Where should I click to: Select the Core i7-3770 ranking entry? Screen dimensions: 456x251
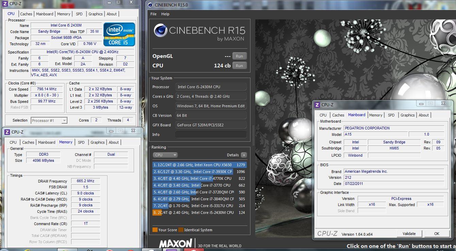(199, 185)
